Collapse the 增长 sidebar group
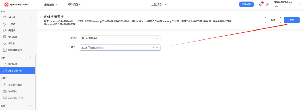The height and width of the screenshot is (110, 304). (31, 57)
